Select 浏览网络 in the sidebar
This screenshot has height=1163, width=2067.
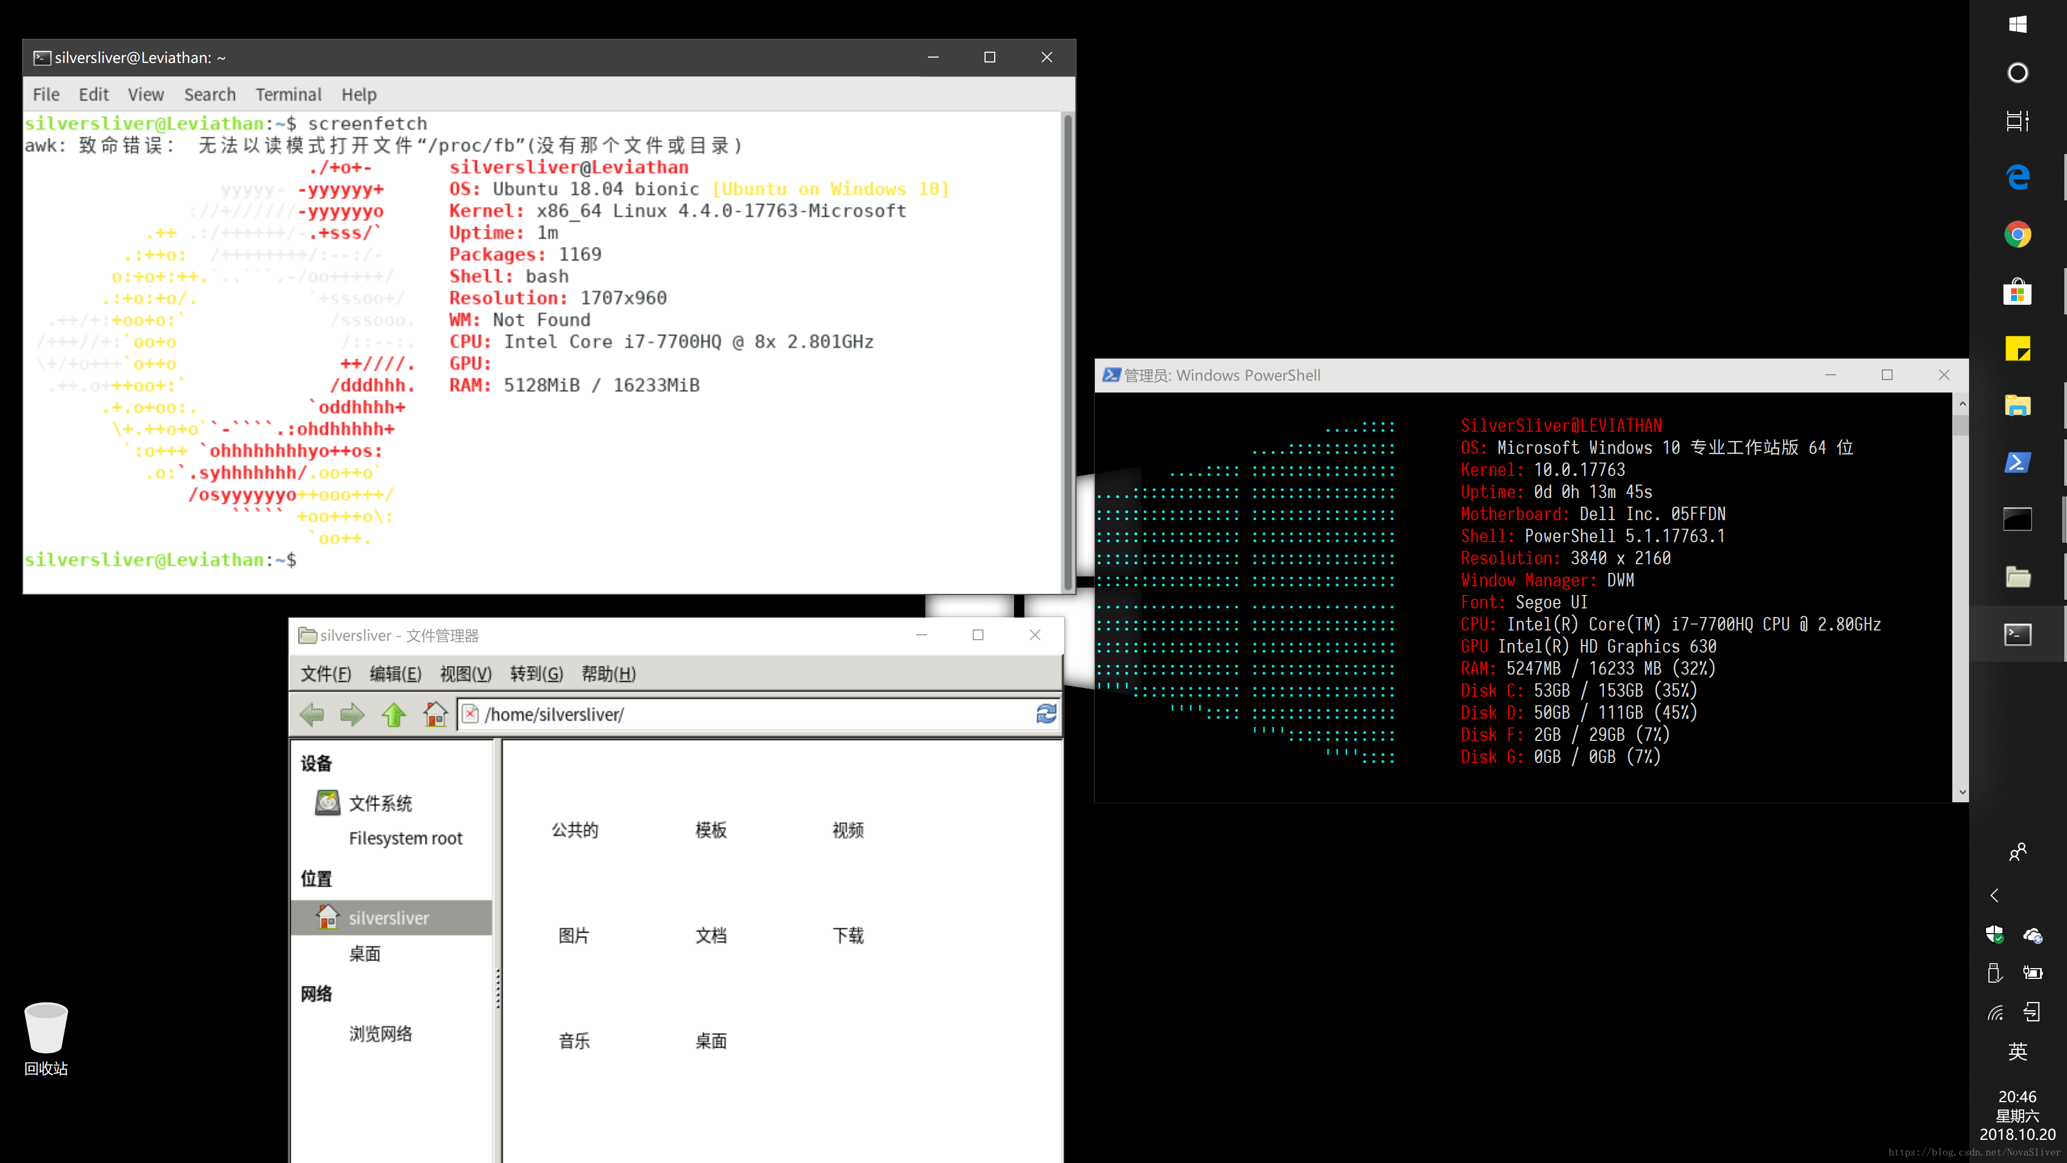[x=381, y=1034]
